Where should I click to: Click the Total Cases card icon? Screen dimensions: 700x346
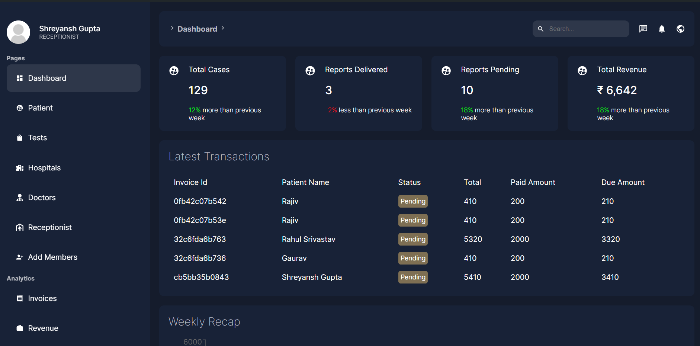pos(174,71)
